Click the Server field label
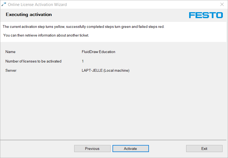Viewport: 228px width, 158px height. 11,71
